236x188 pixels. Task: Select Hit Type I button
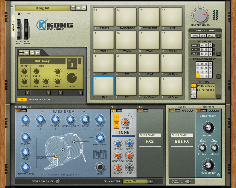click(194, 86)
